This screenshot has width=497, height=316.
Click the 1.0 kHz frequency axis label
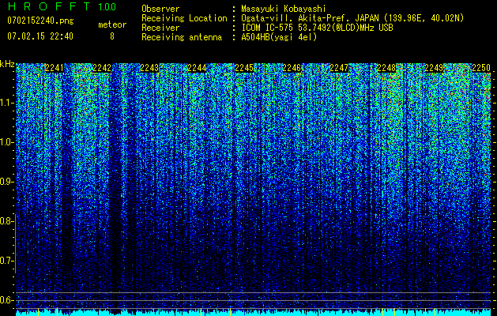pyautogui.click(x=6, y=142)
